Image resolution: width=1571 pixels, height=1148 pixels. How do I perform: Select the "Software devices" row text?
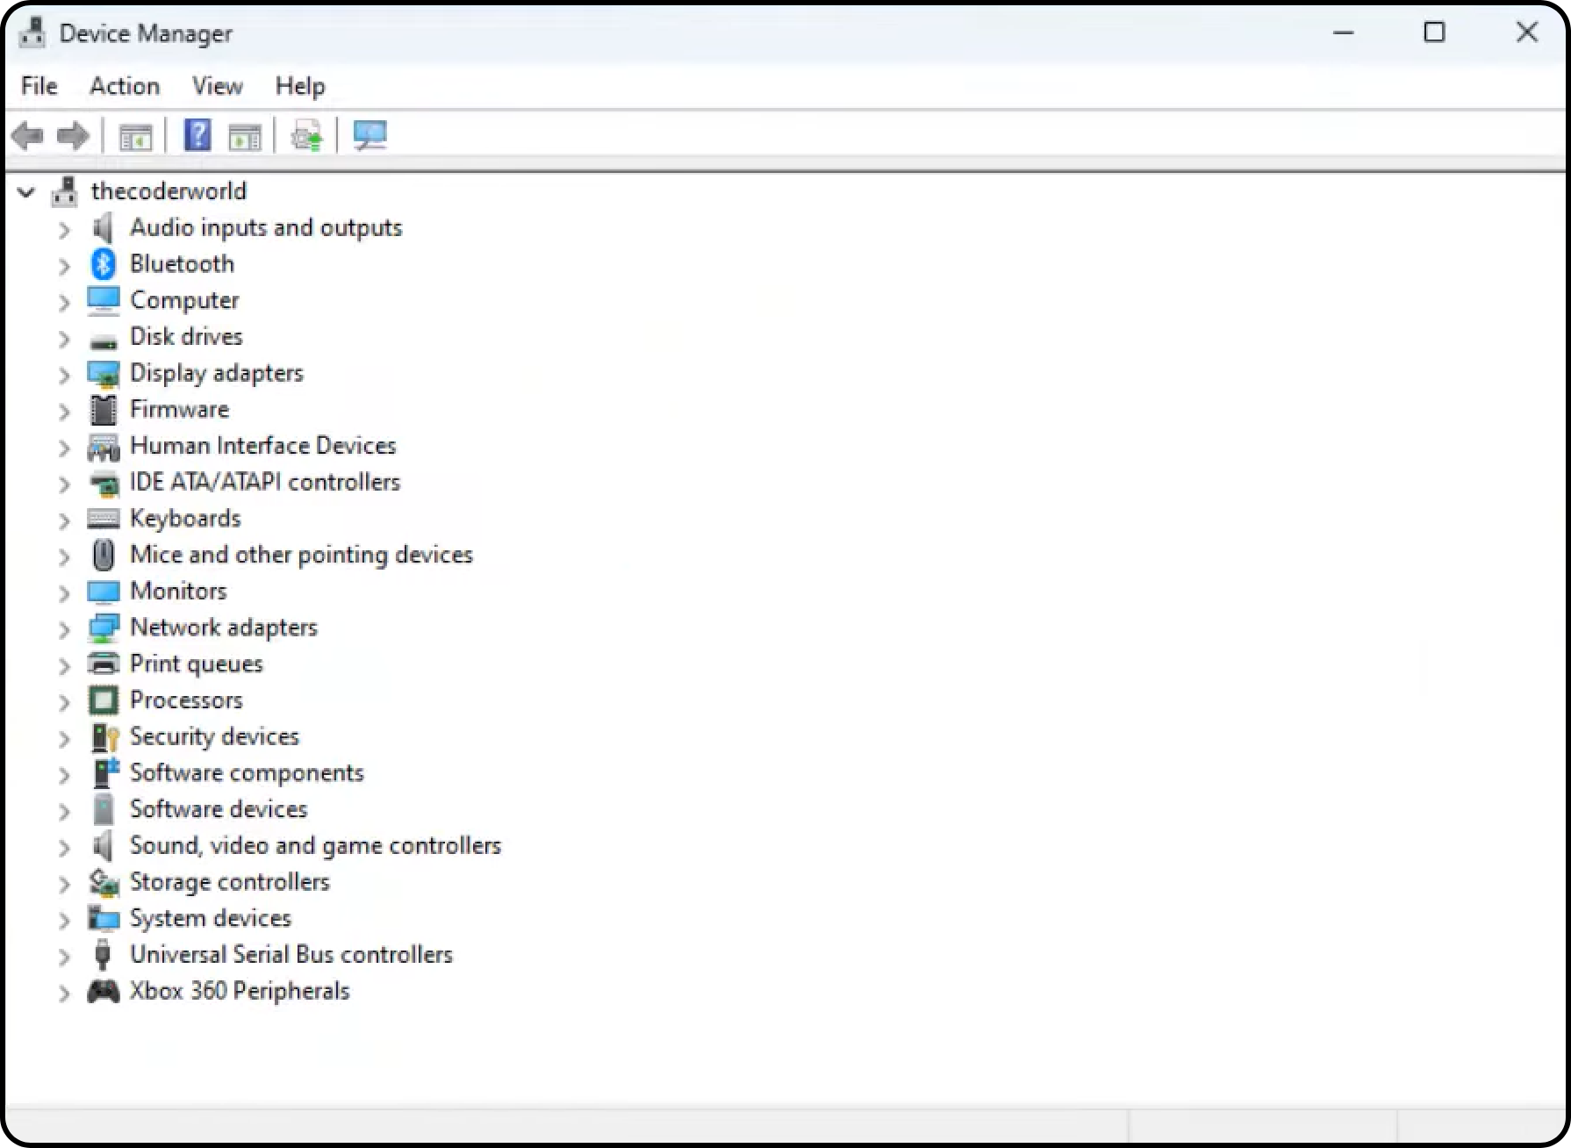coord(219,809)
